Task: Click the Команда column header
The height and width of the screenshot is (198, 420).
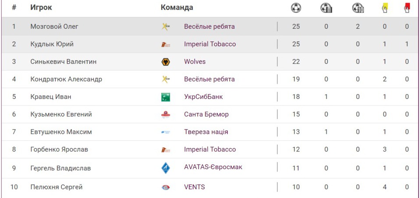Action: pyautogui.click(x=177, y=7)
